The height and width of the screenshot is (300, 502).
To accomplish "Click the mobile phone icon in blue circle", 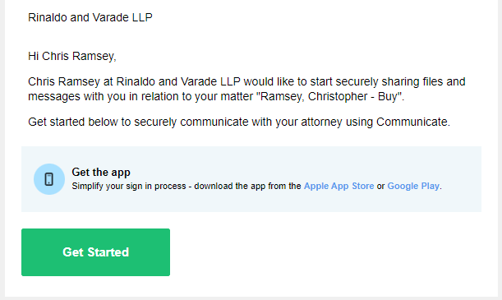I will pos(49,179).
